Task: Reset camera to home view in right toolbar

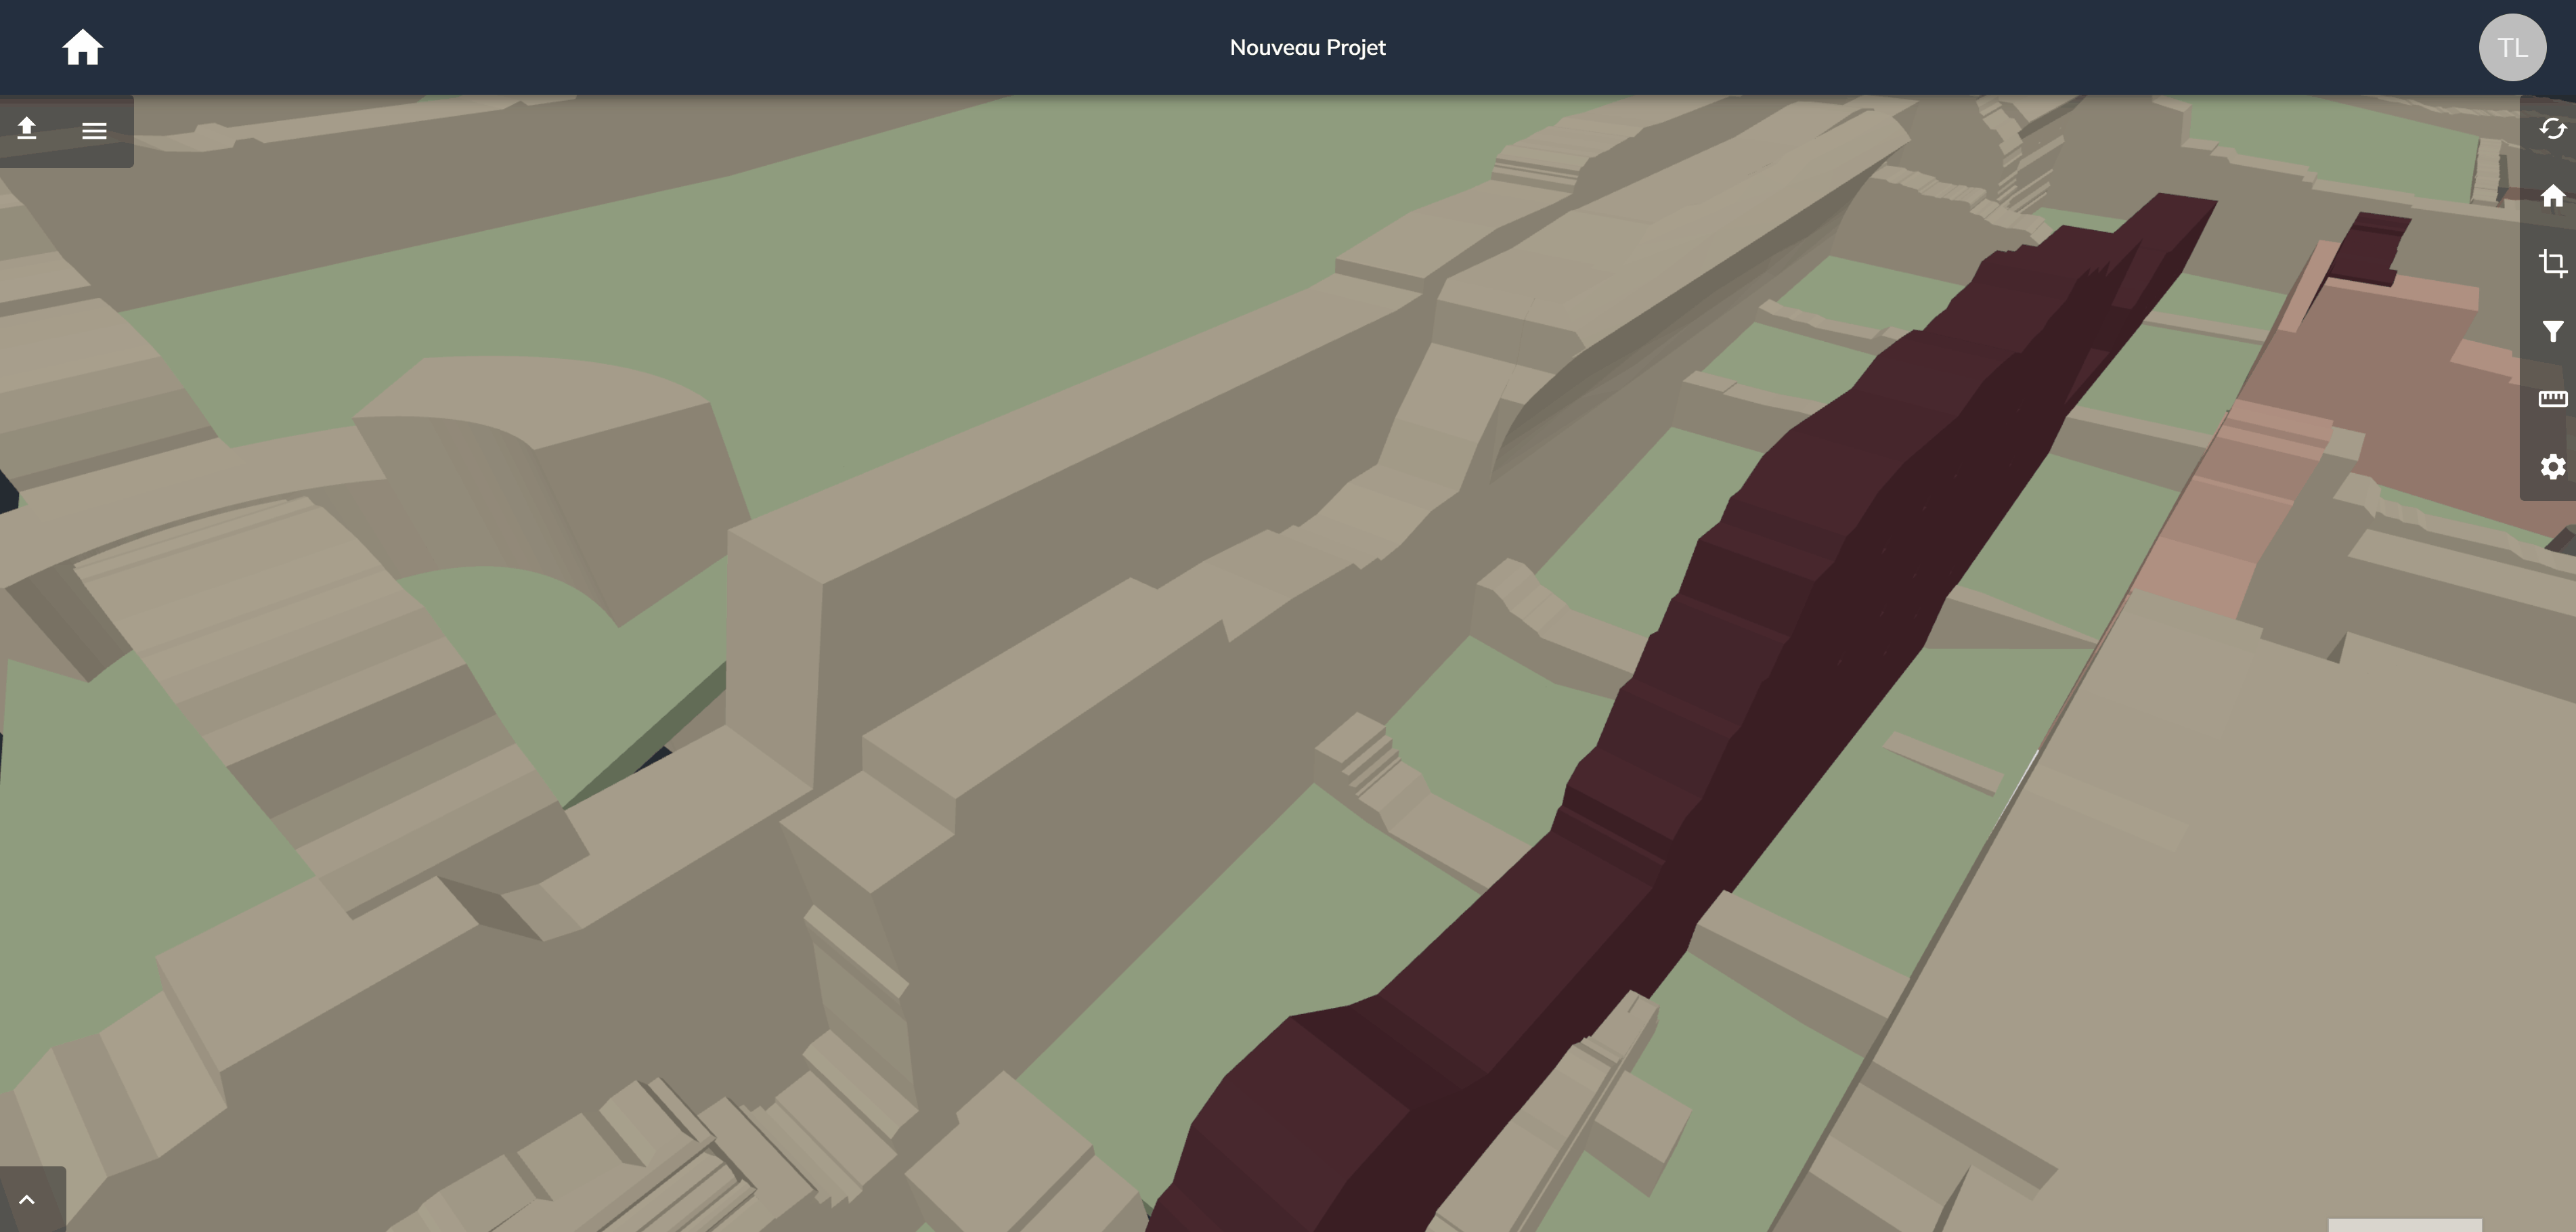Action: [2552, 196]
